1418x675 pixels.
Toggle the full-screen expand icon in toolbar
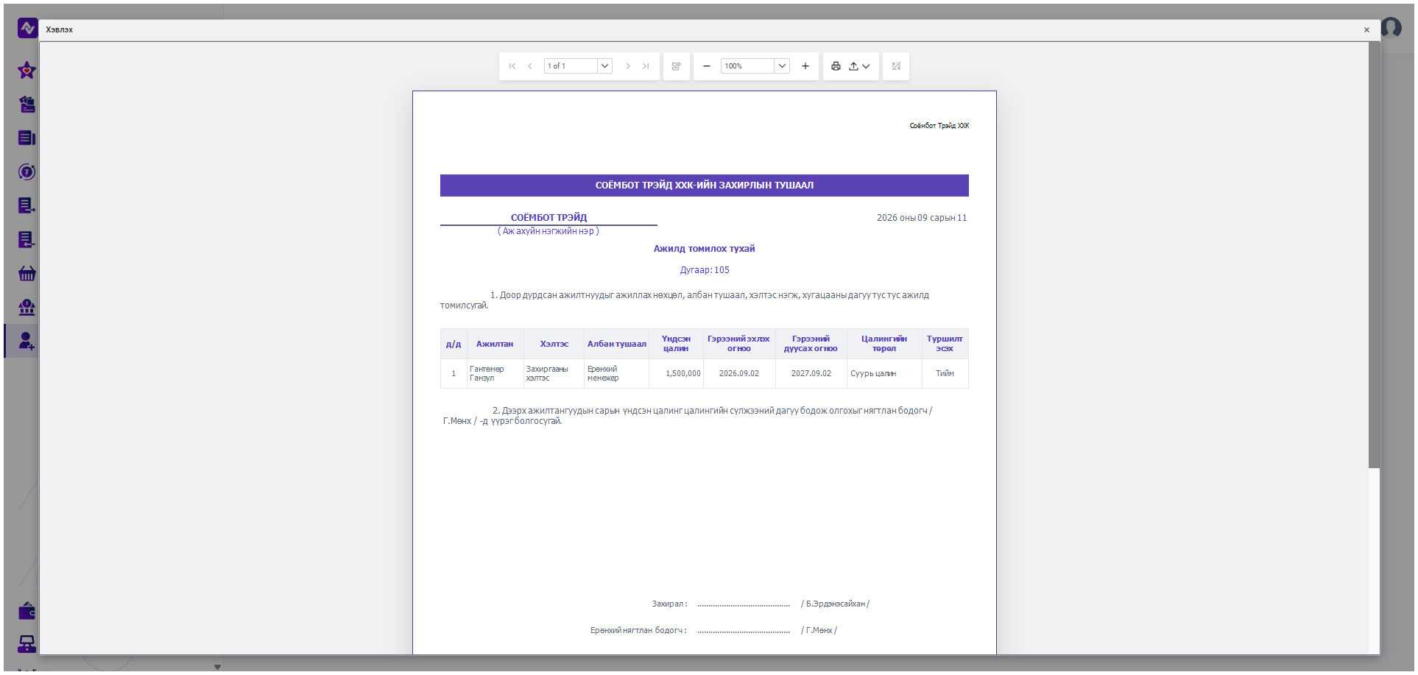[x=896, y=66]
